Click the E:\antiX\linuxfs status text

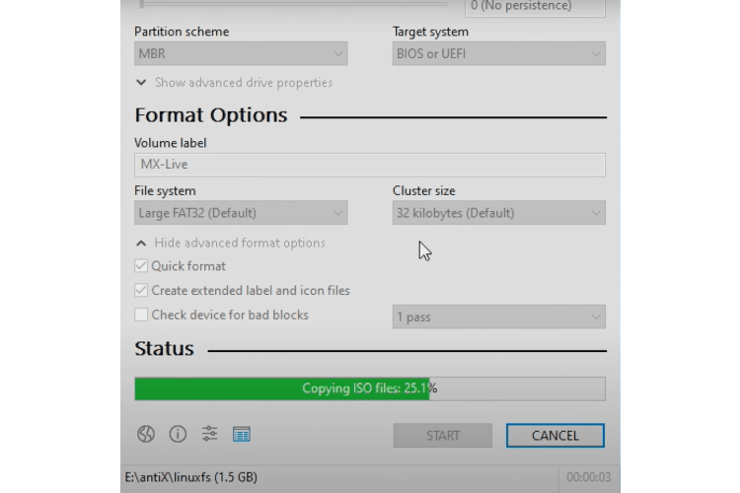coord(190,477)
